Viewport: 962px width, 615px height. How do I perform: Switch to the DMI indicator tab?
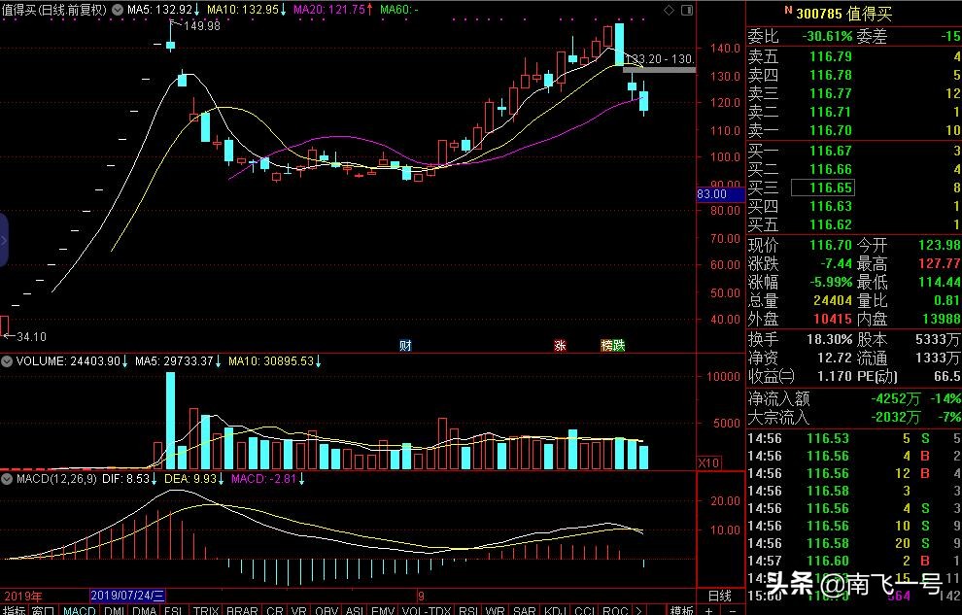(x=114, y=610)
